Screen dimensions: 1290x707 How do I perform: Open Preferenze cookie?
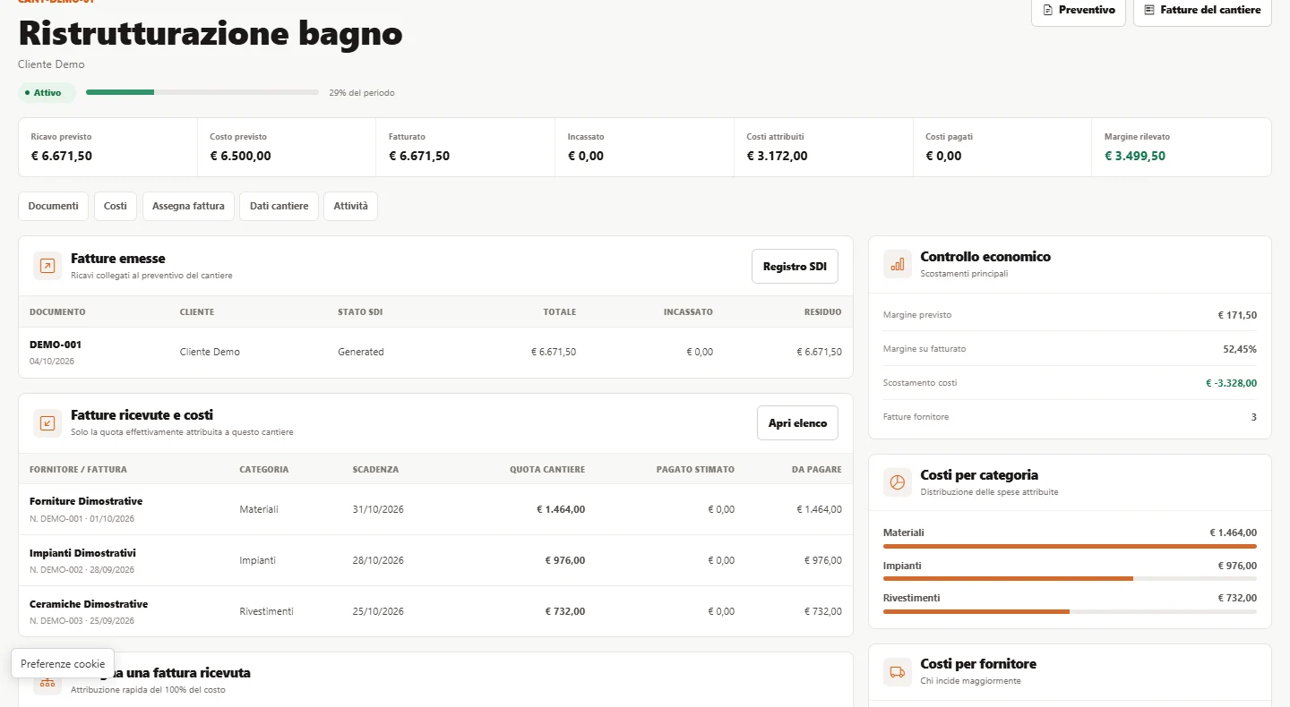pyautogui.click(x=63, y=664)
